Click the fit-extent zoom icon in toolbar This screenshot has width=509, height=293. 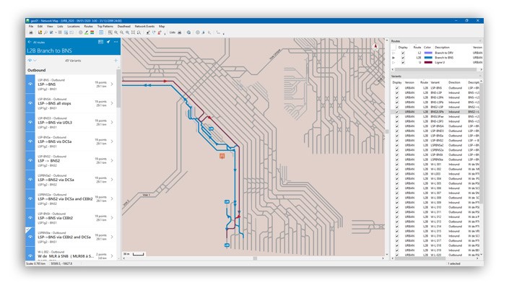coord(133,32)
